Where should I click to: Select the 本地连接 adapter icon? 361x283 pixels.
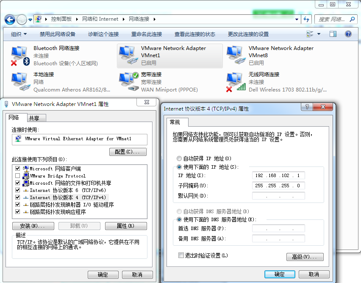coord(20,82)
